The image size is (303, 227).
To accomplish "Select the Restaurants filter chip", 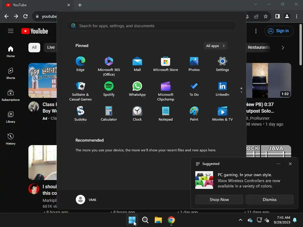I will 259,48.
